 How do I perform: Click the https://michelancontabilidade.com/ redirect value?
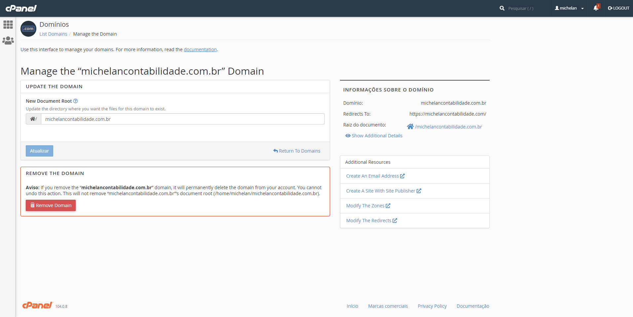click(448, 114)
